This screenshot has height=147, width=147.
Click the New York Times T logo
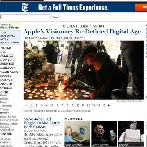point(25,7)
